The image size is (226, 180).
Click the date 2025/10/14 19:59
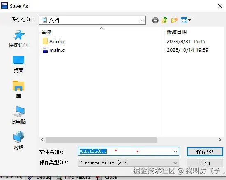coord(187,50)
